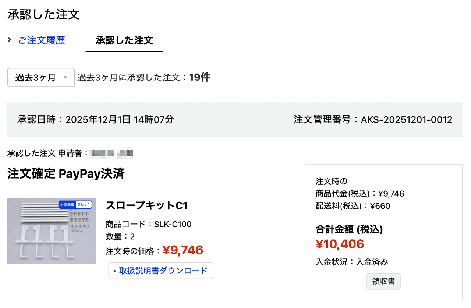The width and height of the screenshot is (471, 308).
Task: Click the order price ¥9,746
Action: coord(183,250)
